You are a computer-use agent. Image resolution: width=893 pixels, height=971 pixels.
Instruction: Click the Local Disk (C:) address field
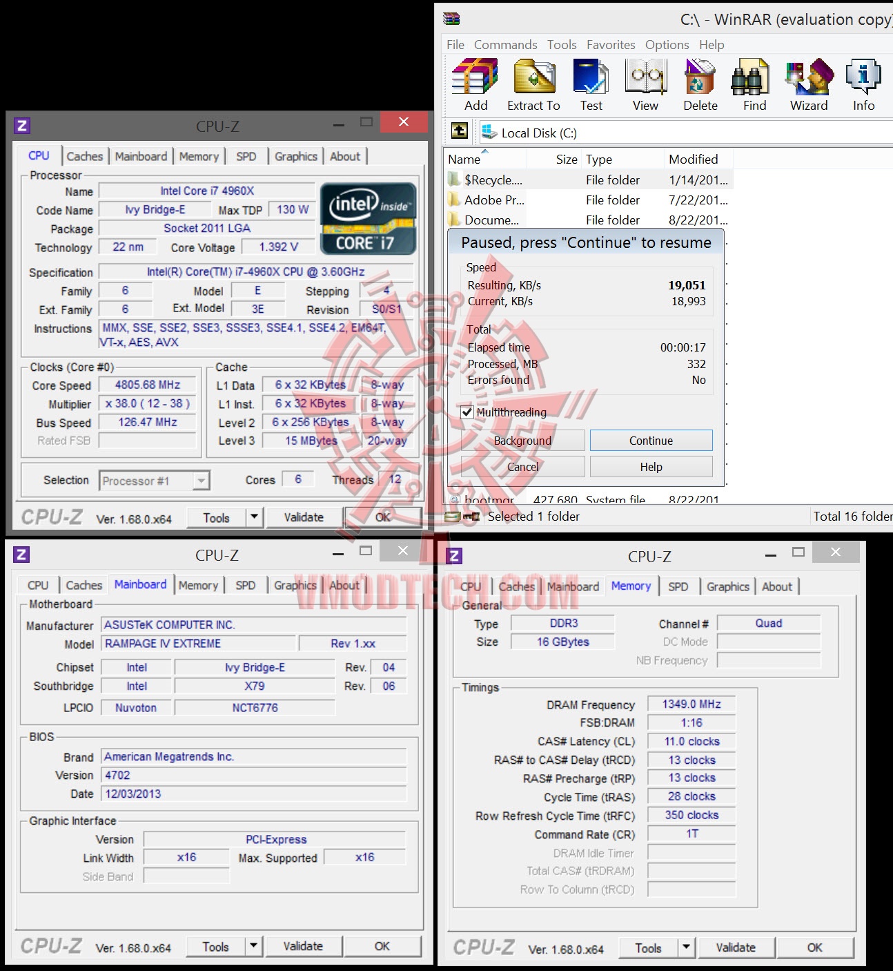[685, 133]
